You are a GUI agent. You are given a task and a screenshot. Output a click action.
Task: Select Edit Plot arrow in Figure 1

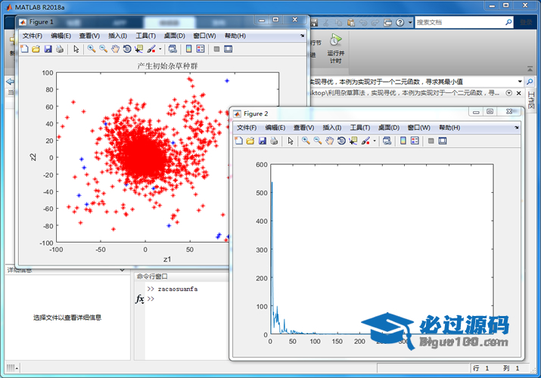(76, 49)
